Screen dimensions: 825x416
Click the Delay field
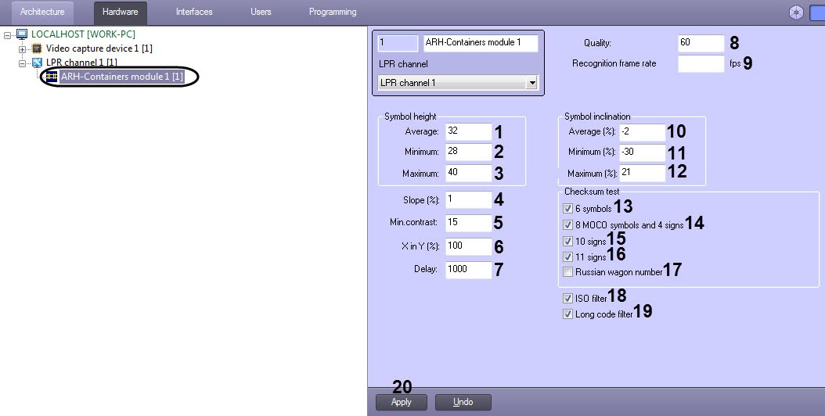click(x=468, y=269)
